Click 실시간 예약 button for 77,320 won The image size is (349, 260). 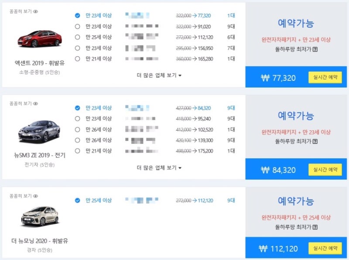(x=325, y=78)
